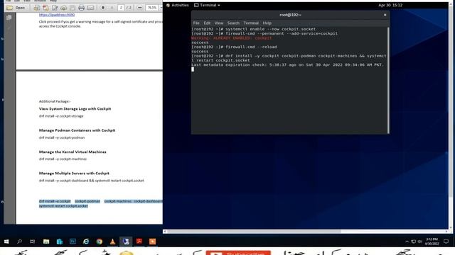Open Terminal menu in terminal menu bar
The height and width of the screenshot is (255, 455).
pyautogui.click(x=251, y=23)
